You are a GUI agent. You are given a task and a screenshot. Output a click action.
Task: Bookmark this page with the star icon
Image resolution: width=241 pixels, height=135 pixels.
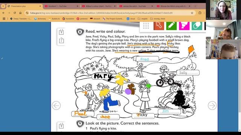pyautogui.click(x=192, y=13)
